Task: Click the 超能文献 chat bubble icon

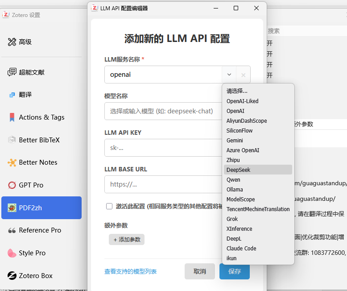Action: tap(12, 72)
